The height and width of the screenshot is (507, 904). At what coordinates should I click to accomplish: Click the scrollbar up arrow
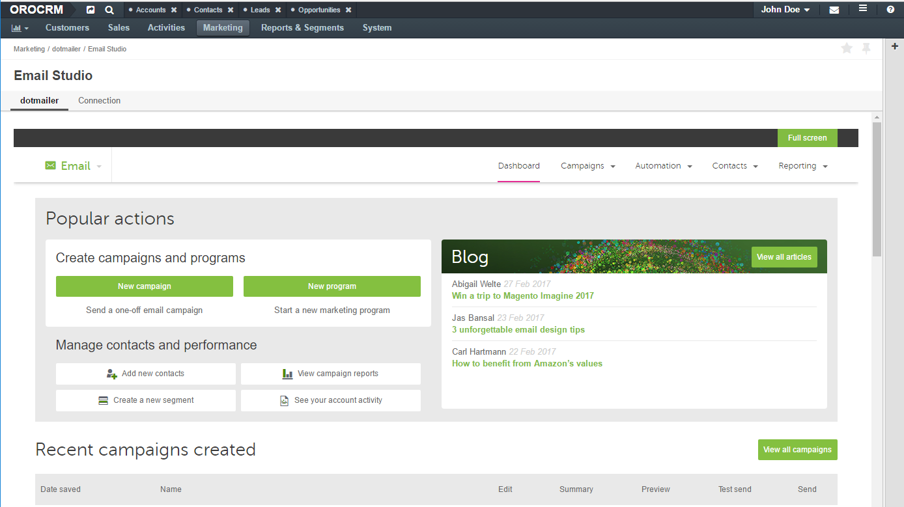877,116
